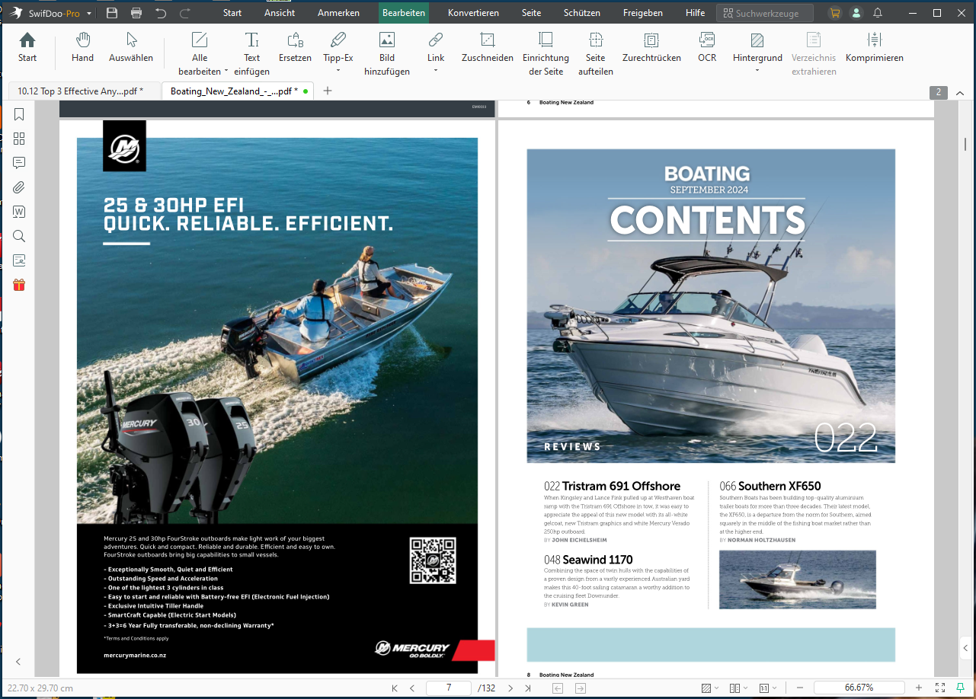Select the Tipp-Ex whiteout tool
This screenshot has height=699, width=976.
coord(338,47)
